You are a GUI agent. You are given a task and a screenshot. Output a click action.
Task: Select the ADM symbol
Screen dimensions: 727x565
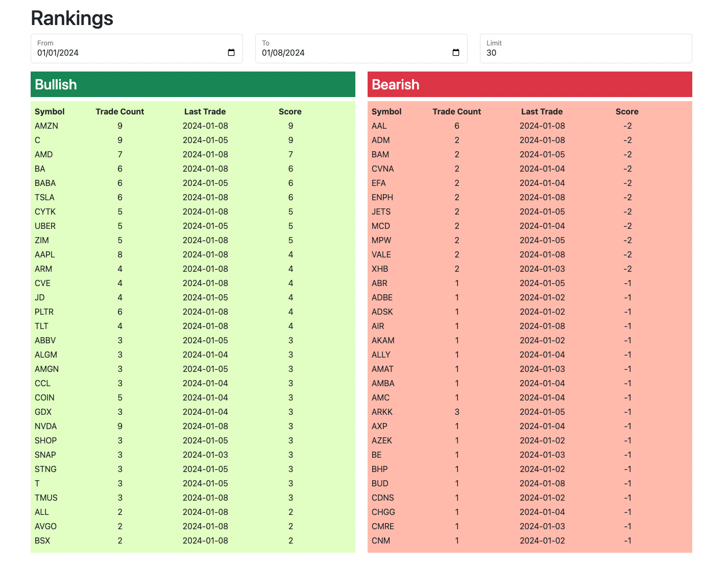click(x=381, y=140)
